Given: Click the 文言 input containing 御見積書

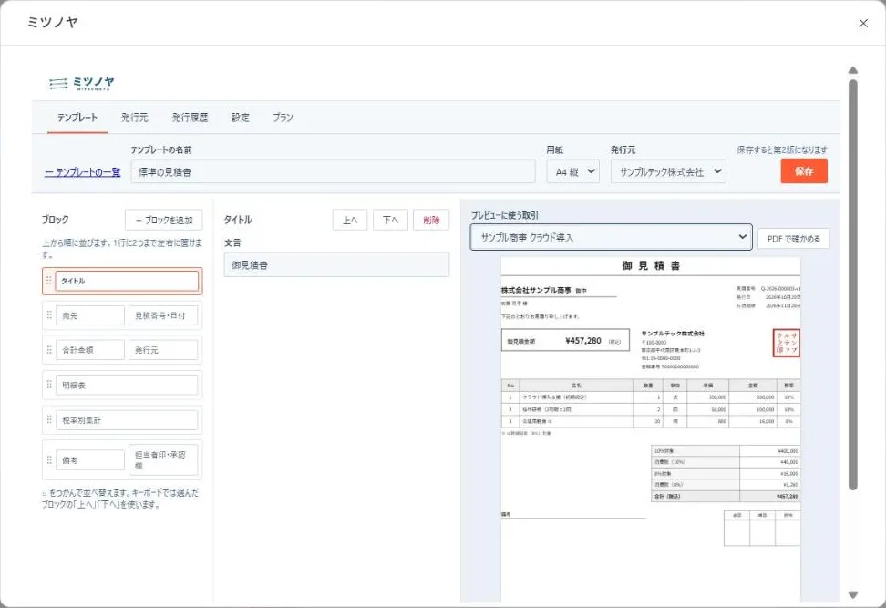Looking at the screenshot, I should (336, 264).
